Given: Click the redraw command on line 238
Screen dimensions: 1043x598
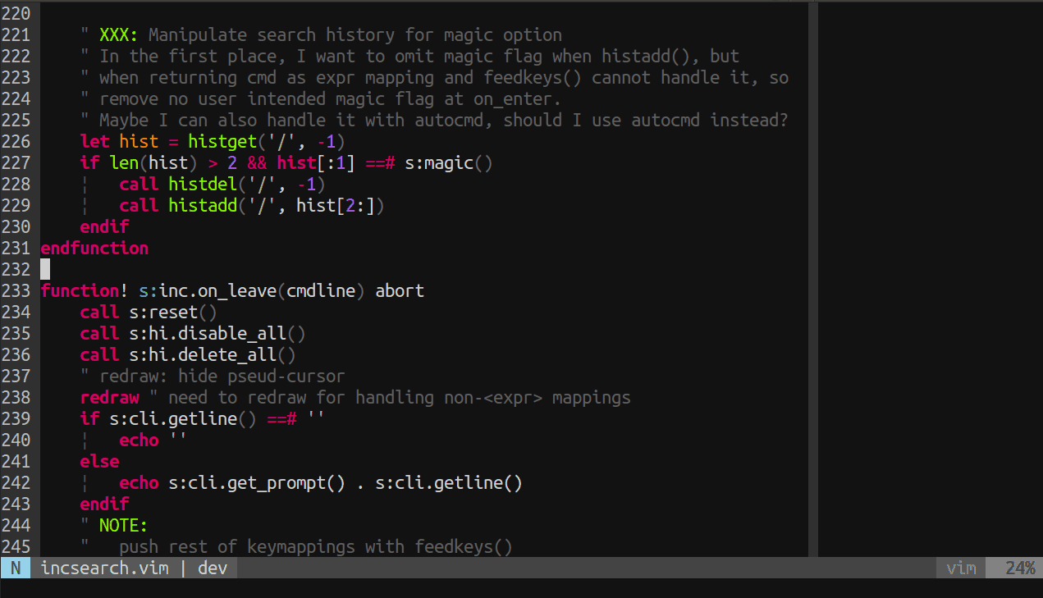Looking at the screenshot, I should click(109, 397).
